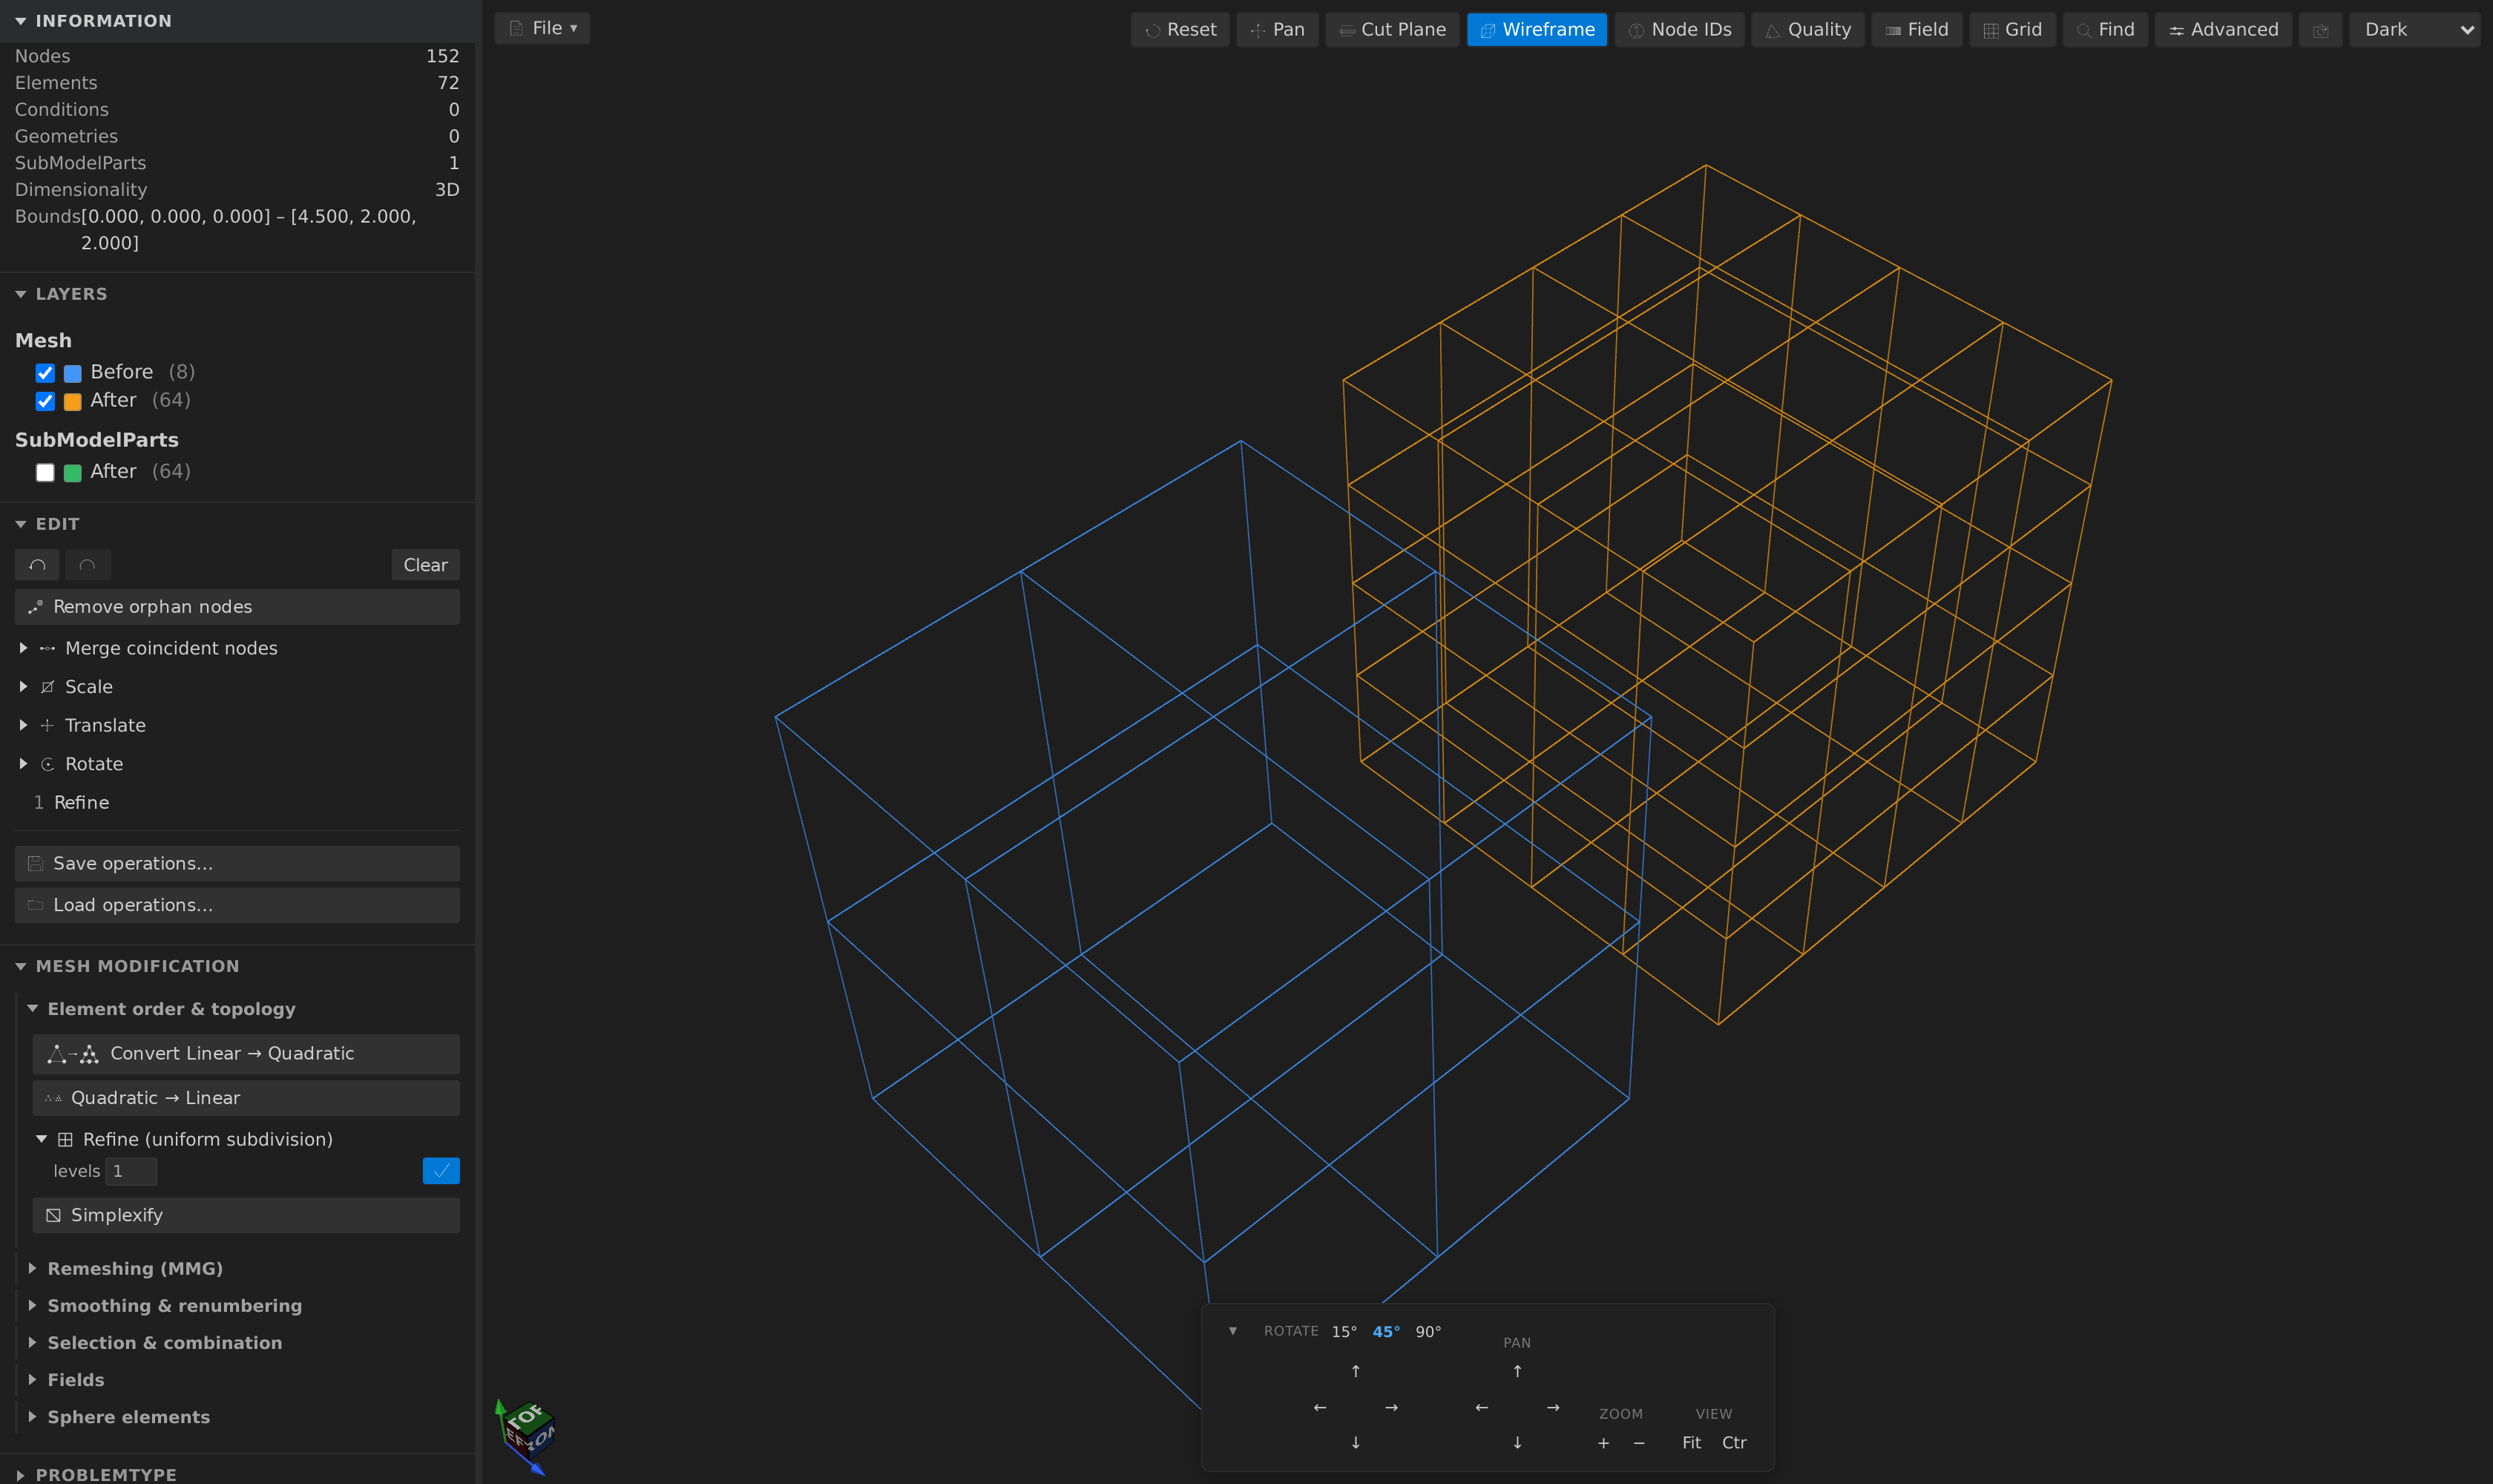Select the Refine operation entry

point(237,803)
